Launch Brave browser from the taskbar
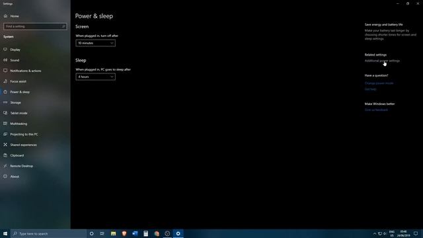This screenshot has width=423, height=238. 124,233
